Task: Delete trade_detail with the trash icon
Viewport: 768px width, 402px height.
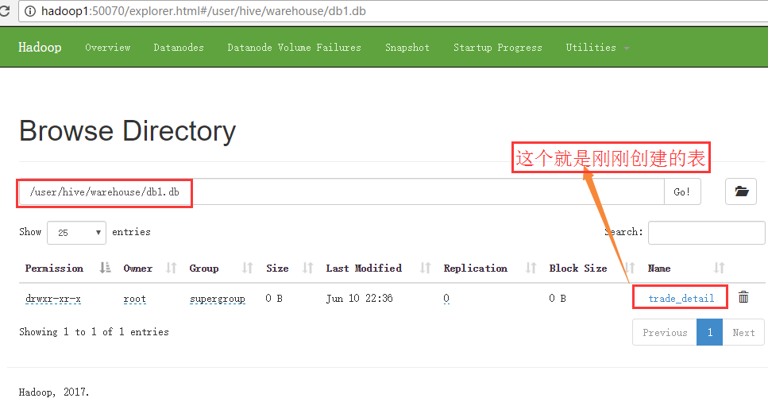Action: [x=743, y=297]
